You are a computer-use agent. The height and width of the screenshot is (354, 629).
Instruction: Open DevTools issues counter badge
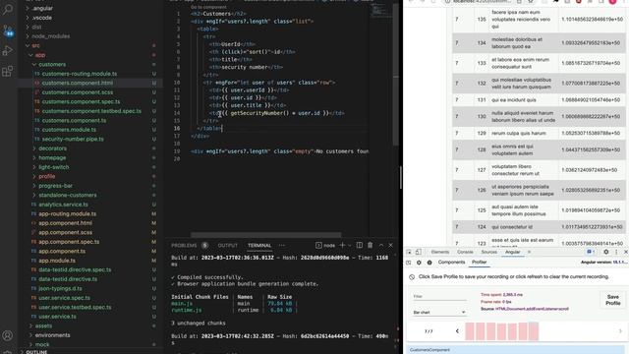click(590, 252)
